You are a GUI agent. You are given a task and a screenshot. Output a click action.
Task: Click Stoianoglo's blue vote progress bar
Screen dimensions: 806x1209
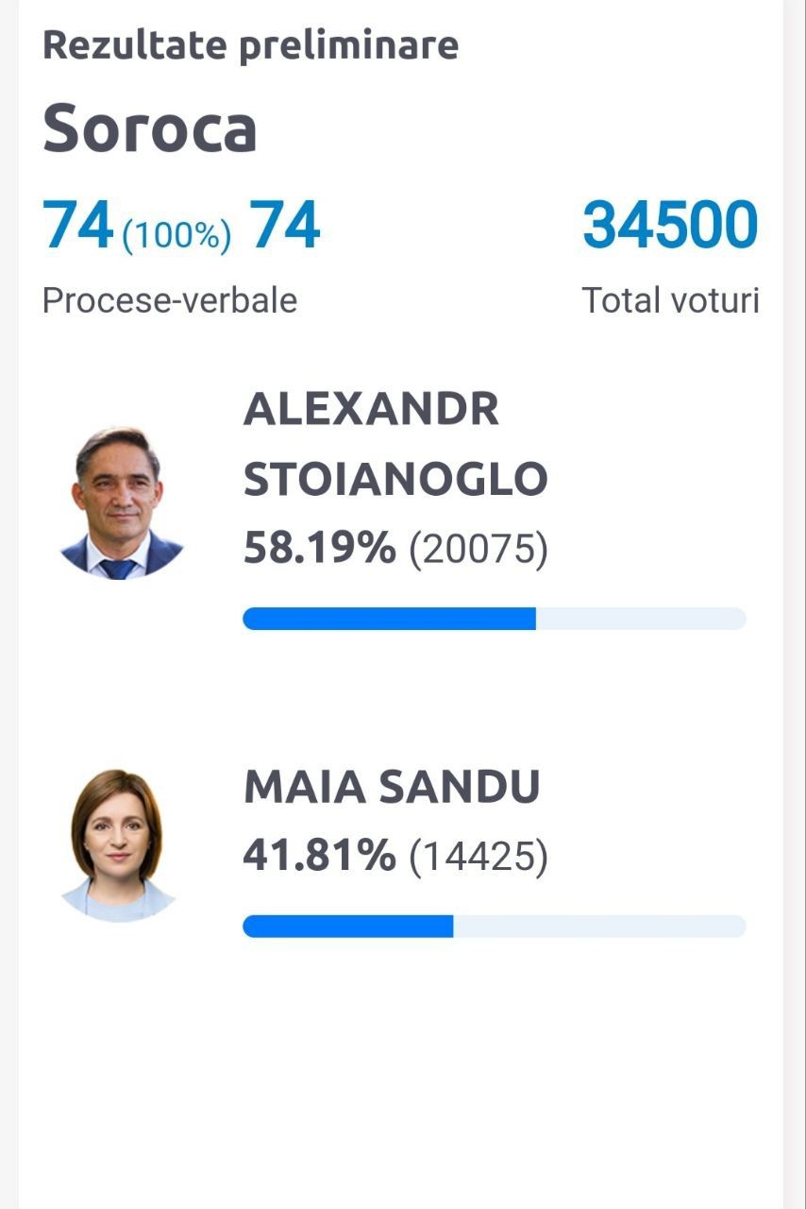pos(389,619)
